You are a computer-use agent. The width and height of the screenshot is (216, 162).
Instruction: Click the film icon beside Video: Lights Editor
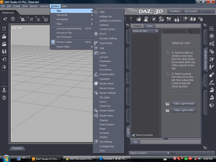click(x=167, y=110)
